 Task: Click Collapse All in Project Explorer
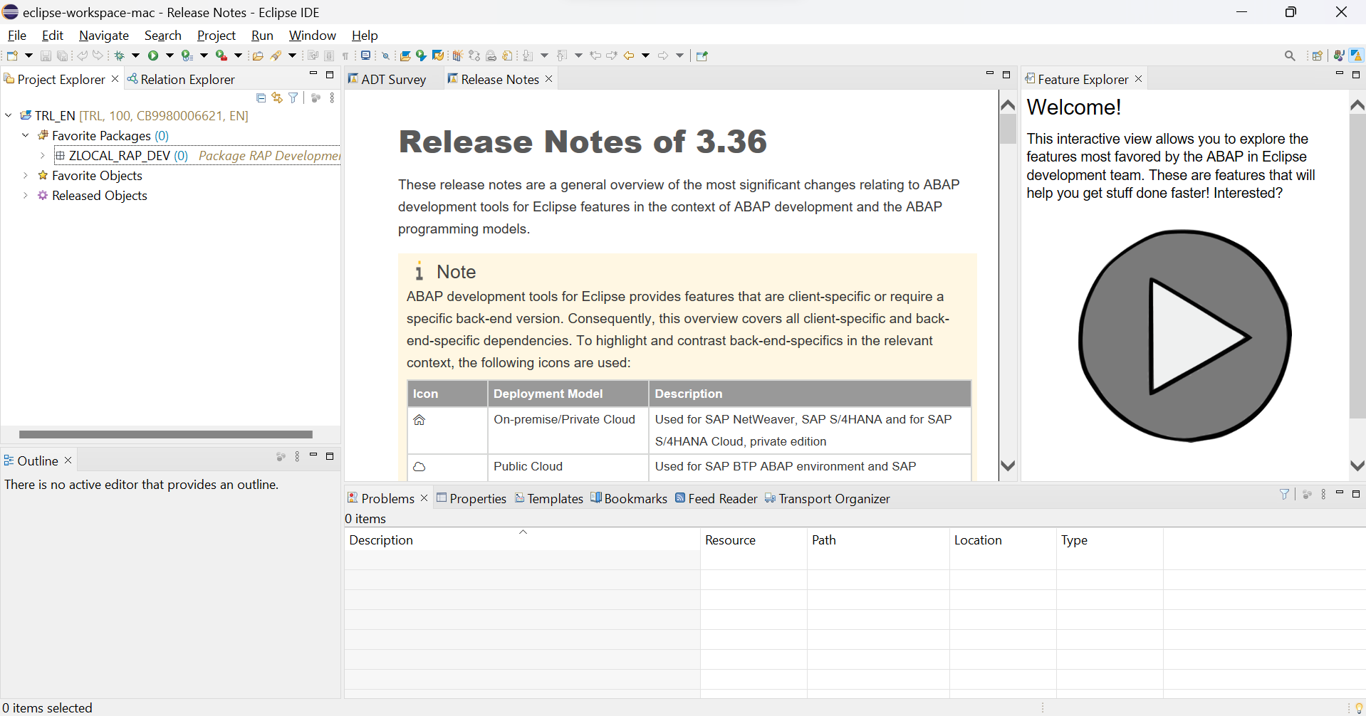point(261,98)
